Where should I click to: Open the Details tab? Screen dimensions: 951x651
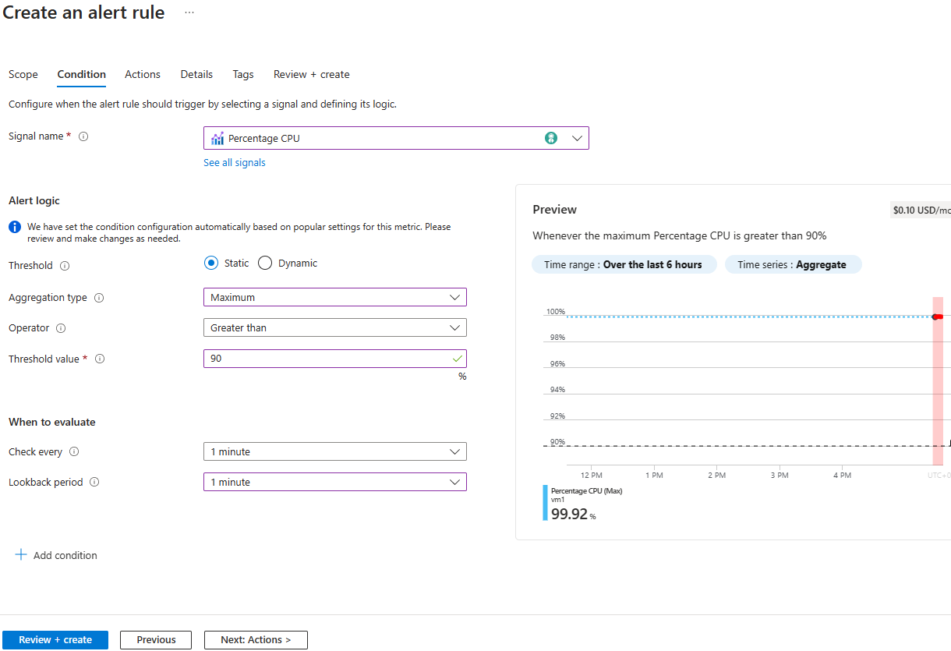tap(196, 74)
